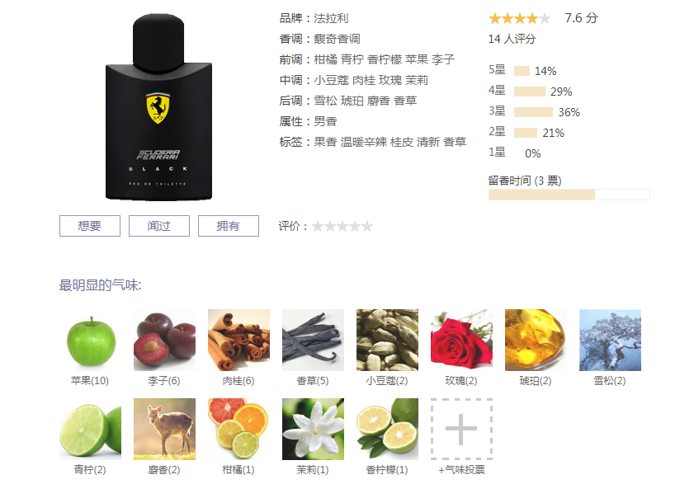
Task: Open the 馥奇香调 fragrance family link
Action: coord(337,39)
